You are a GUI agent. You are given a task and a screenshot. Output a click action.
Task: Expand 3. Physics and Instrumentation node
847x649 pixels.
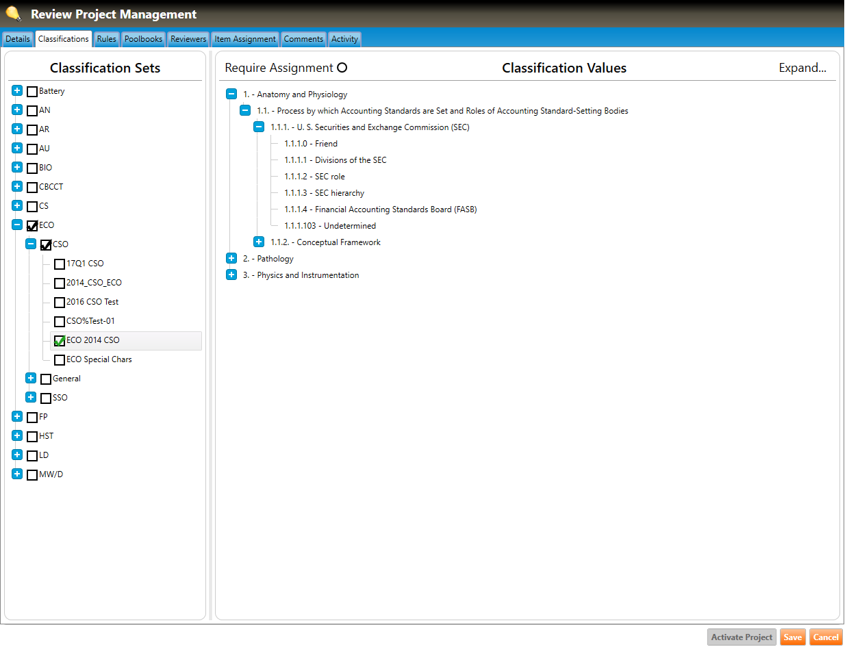(x=231, y=275)
